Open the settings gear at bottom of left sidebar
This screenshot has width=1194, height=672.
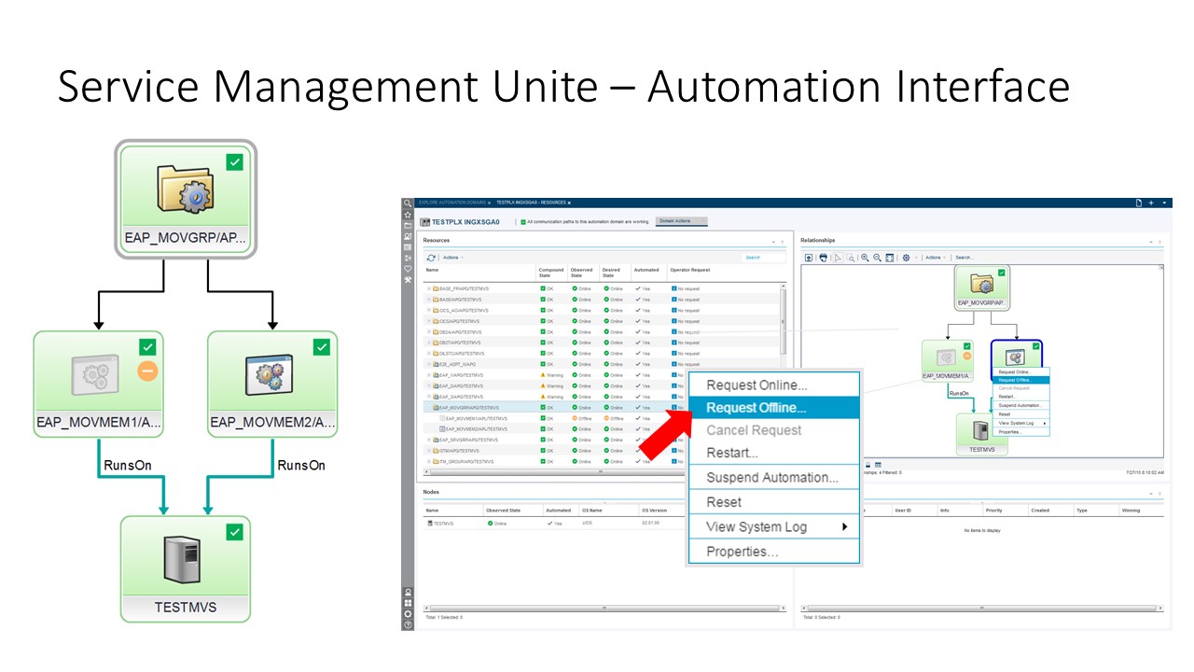coord(408,612)
